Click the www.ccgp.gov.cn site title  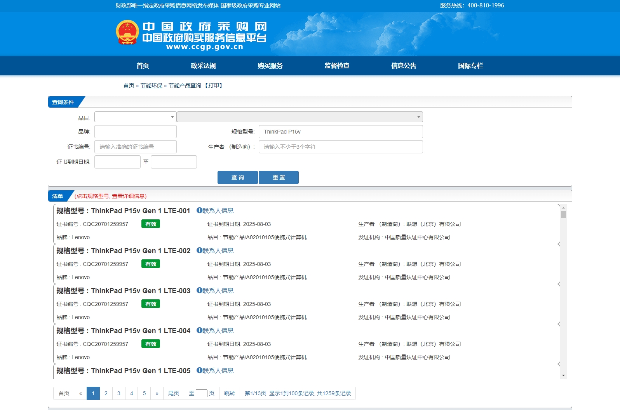tap(205, 47)
